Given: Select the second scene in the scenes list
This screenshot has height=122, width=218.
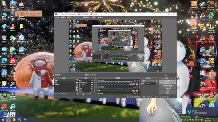Looking at the screenshot, I should (x=65, y=83).
